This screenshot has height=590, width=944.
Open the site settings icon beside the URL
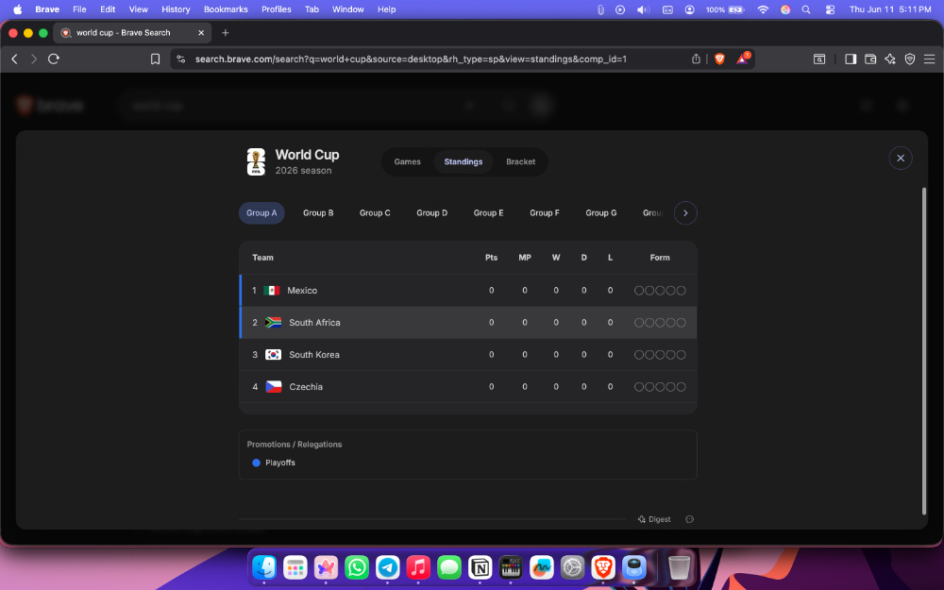tap(180, 59)
